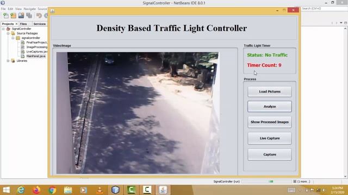Start Live Capture
This screenshot has width=348, height=195.
270,138
